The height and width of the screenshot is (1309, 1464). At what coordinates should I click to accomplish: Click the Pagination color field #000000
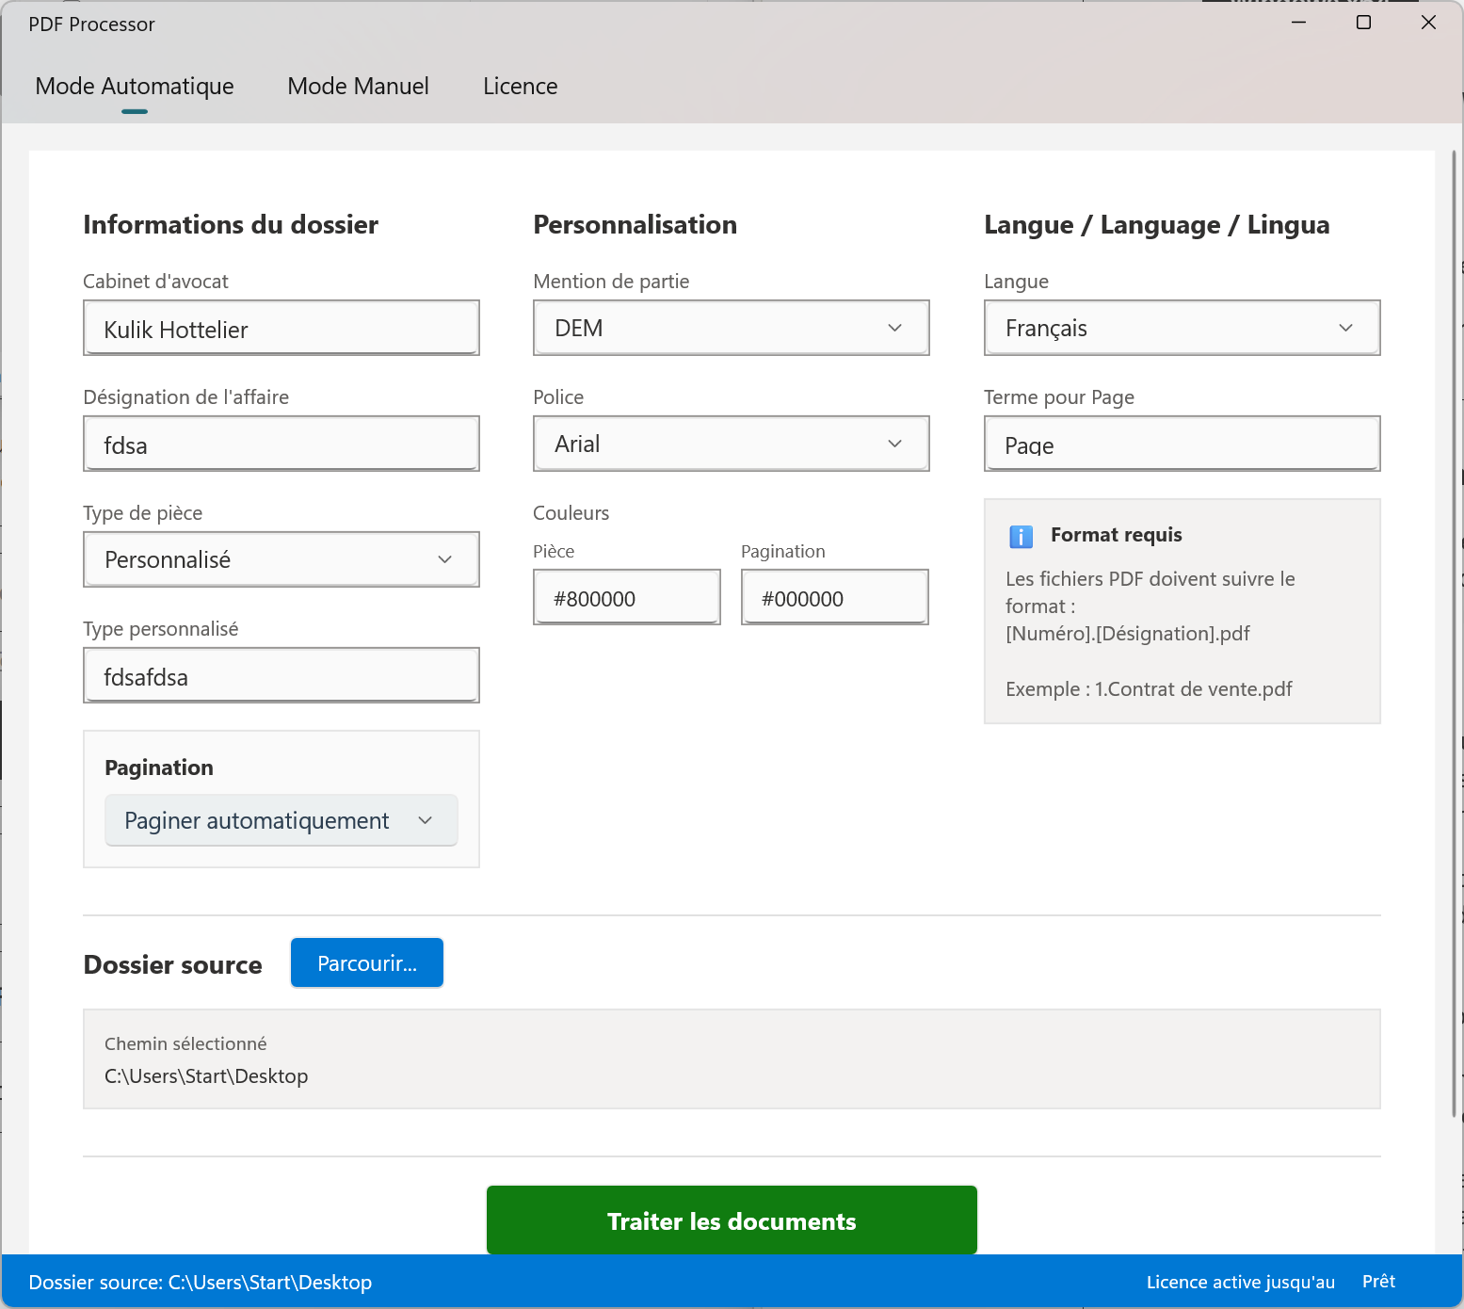point(834,598)
